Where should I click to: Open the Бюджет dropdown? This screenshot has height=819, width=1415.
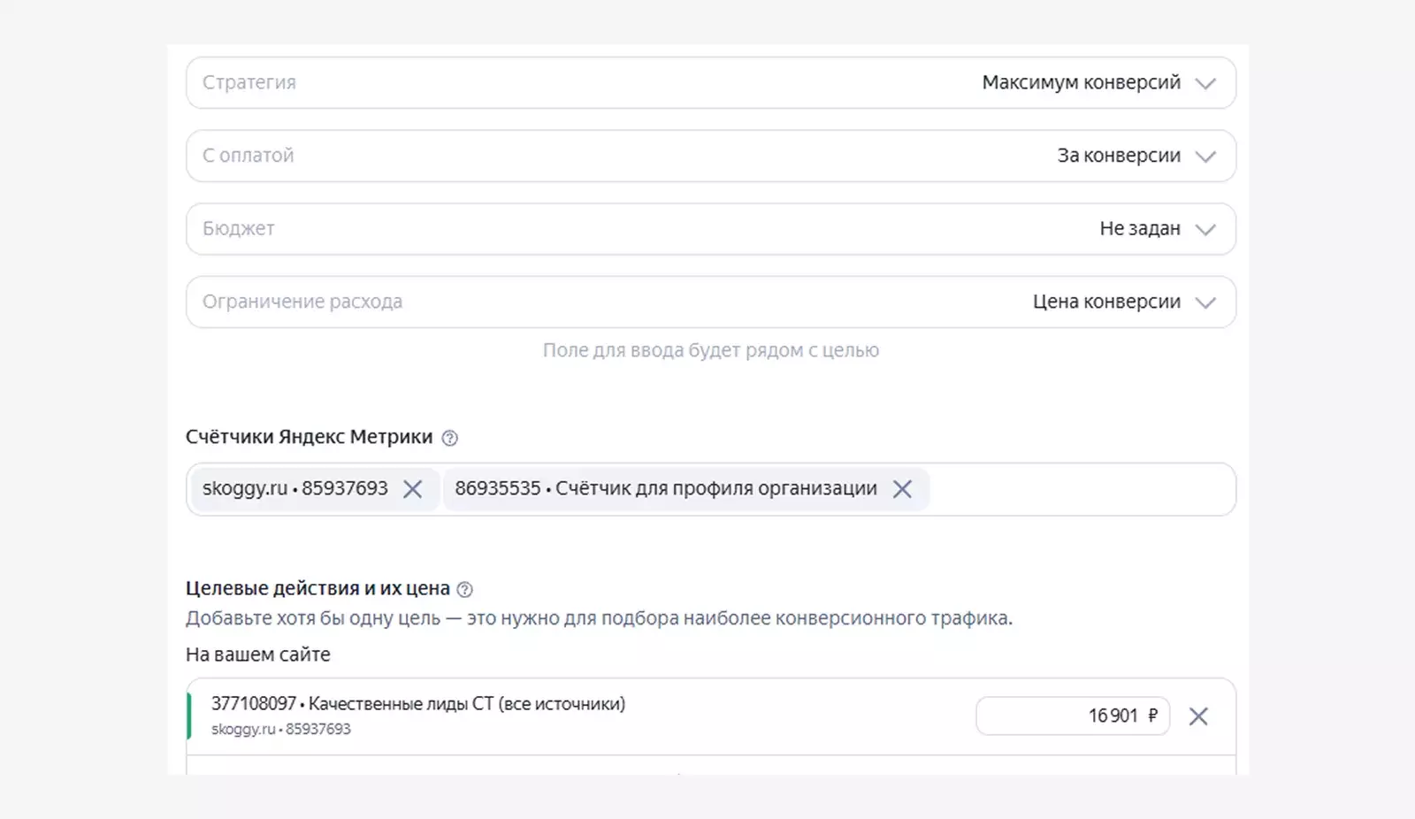coord(711,229)
